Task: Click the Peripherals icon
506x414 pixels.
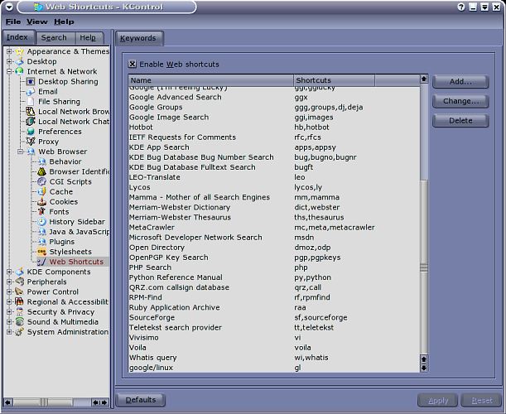Action: (20, 282)
